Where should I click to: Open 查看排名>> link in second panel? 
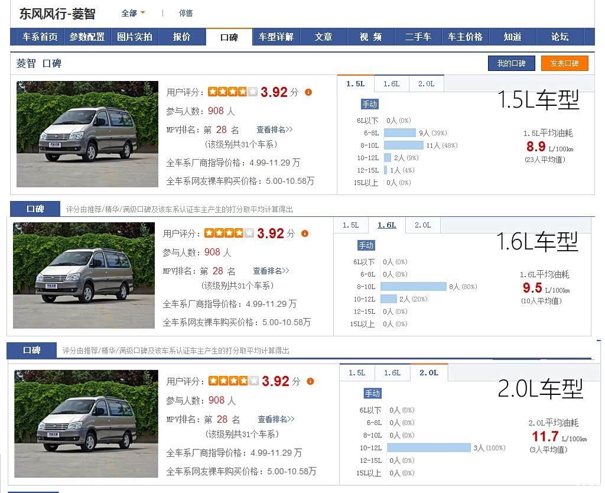point(271,271)
